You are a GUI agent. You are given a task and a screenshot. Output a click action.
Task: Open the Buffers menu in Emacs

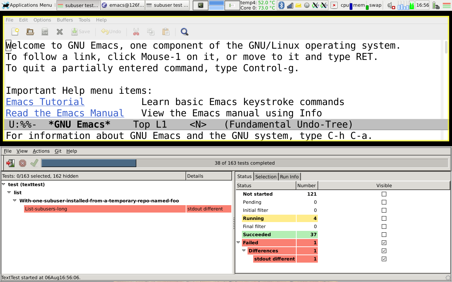click(65, 20)
